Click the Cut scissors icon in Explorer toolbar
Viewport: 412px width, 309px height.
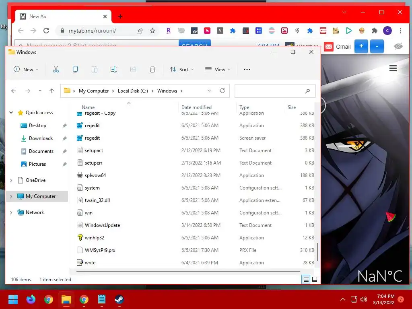56,69
